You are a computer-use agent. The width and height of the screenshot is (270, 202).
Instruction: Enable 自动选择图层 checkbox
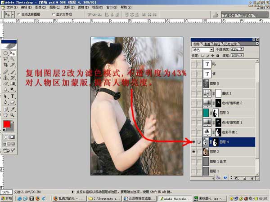(x=19, y=14)
